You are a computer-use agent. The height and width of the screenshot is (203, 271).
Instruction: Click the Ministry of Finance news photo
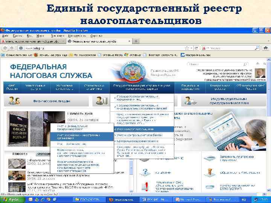pyautogui.click(x=36, y=129)
